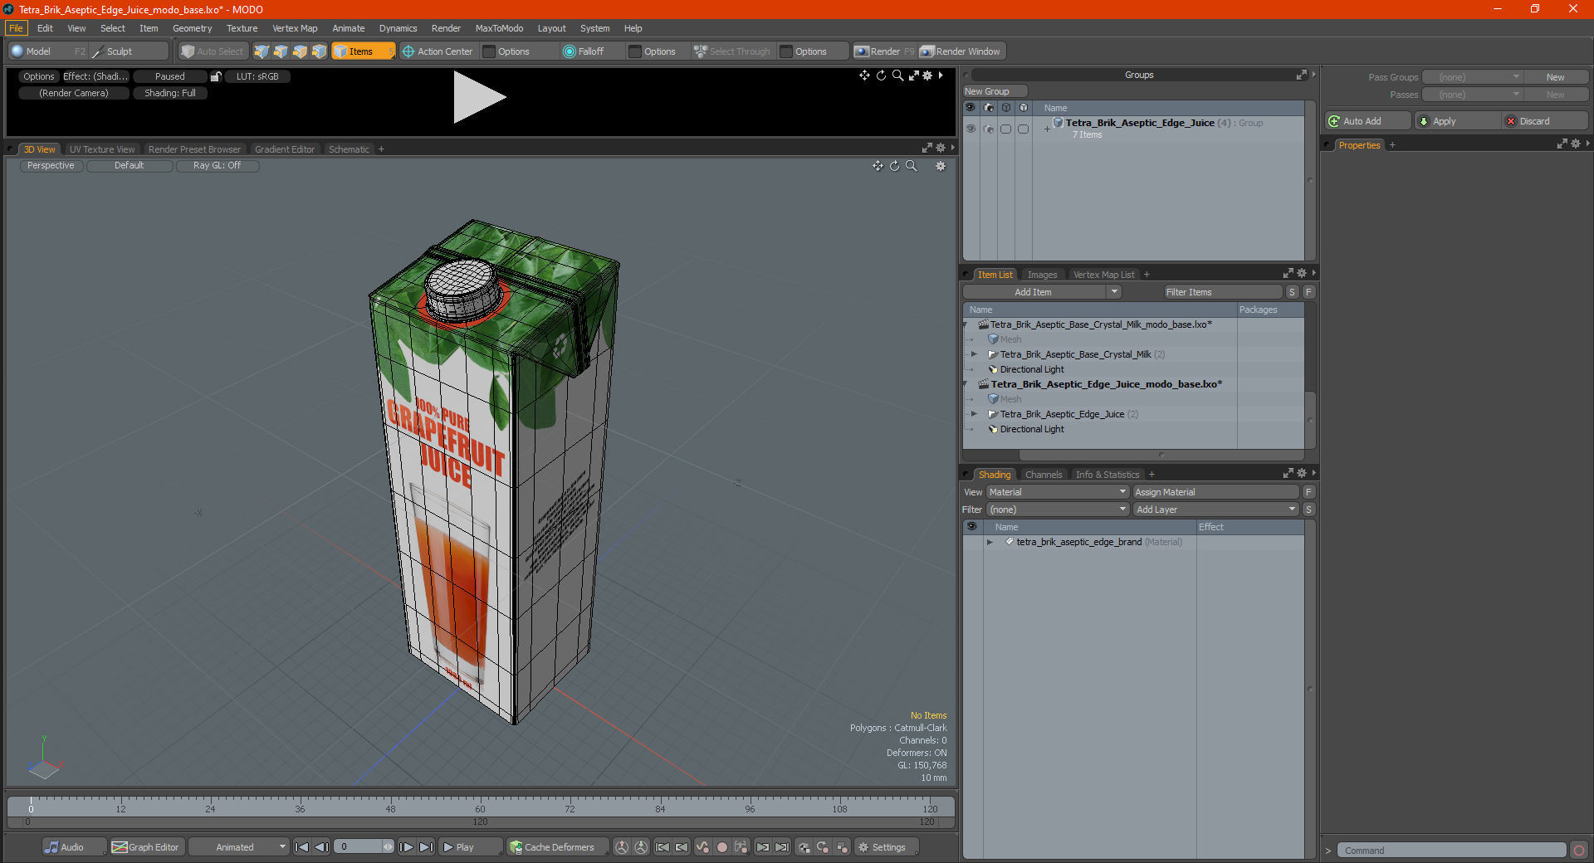This screenshot has height=863, width=1594.
Task: Click the preview refresh rotate icon
Action: [x=881, y=76]
